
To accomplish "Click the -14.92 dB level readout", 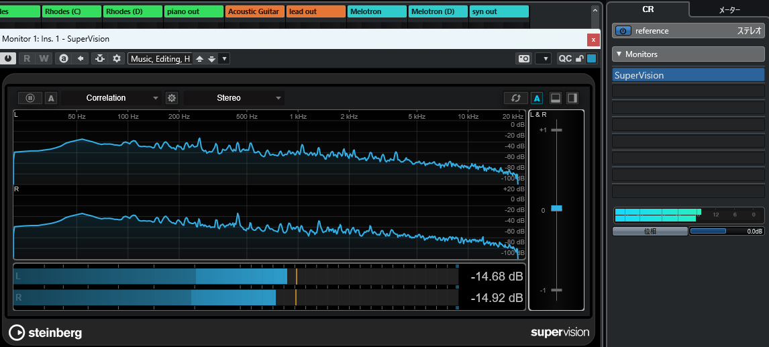I will 497,297.
